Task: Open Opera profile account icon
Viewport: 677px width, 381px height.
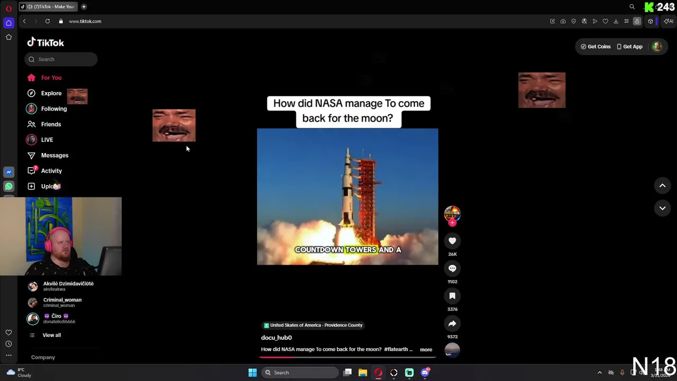Action: tap(637, 21)
